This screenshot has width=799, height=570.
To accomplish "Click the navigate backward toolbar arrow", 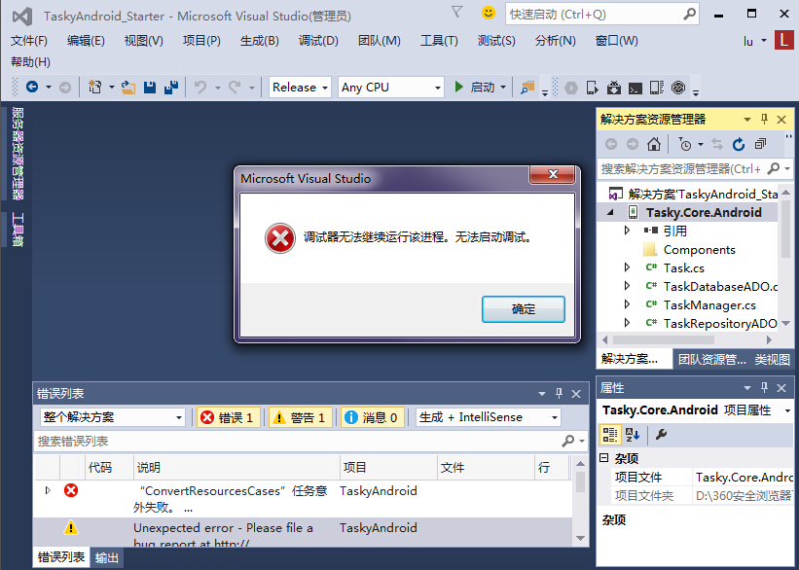I will (32, 88).
